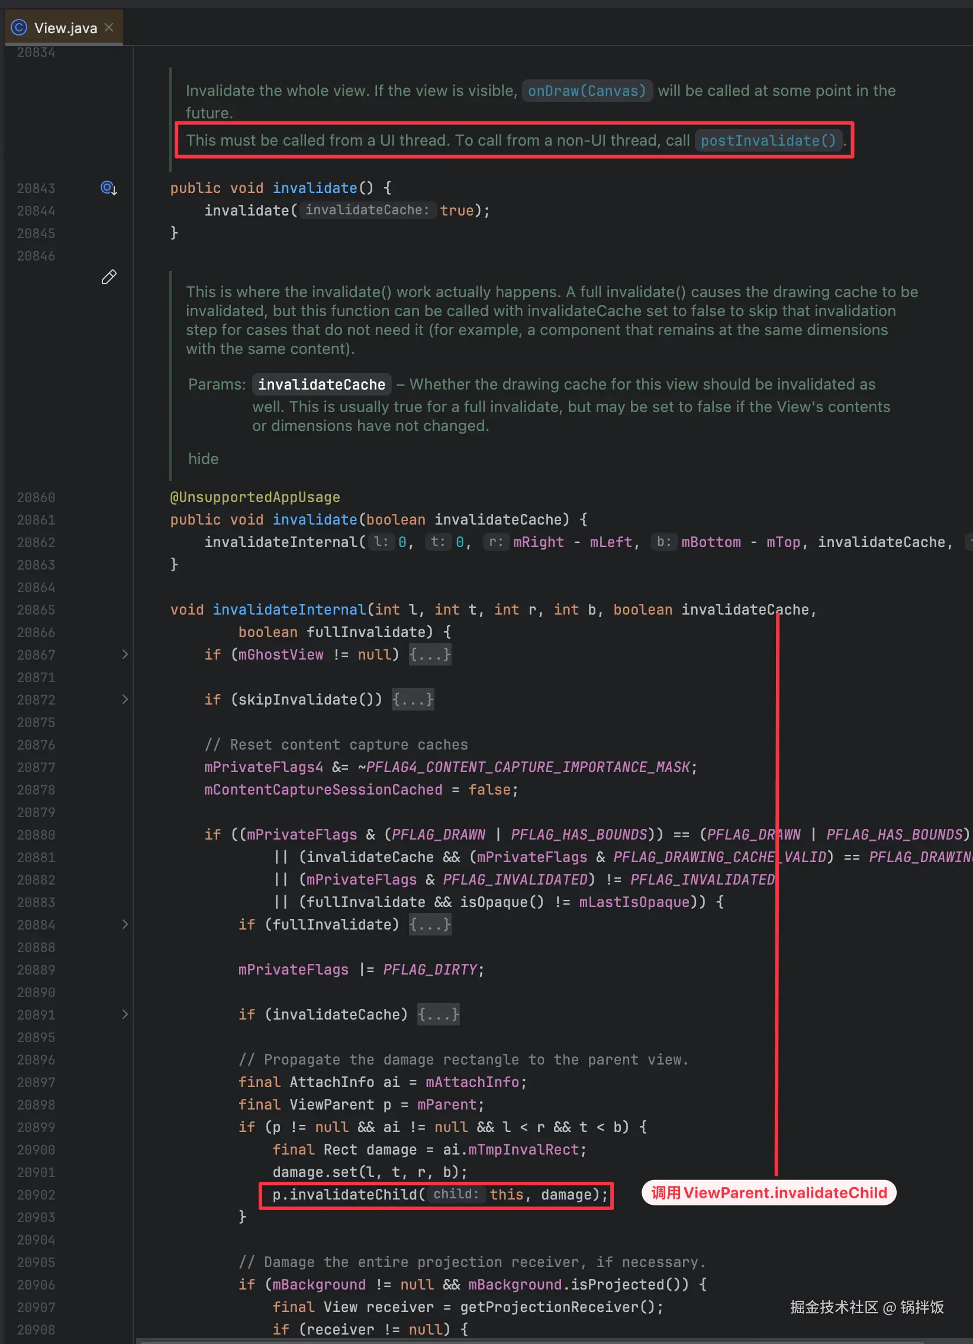Click PFLAG_DRAWING_CACHE_VALID on line 20881
Screen dimensions: 973x1344
tap(720, 857)
